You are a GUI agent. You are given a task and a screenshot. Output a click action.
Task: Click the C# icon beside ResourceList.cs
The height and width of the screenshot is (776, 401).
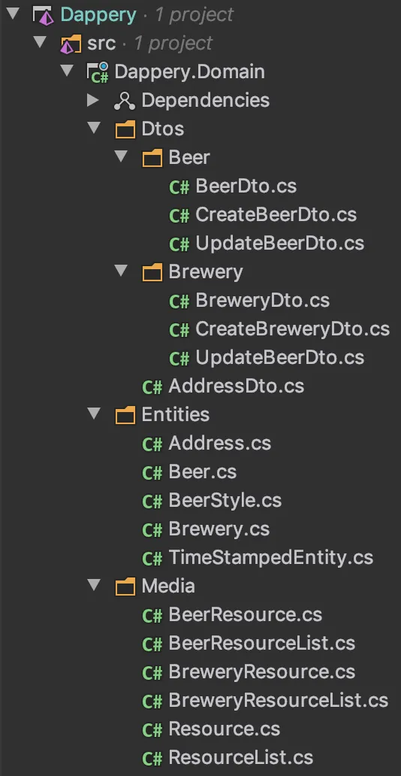coord(152,758)
